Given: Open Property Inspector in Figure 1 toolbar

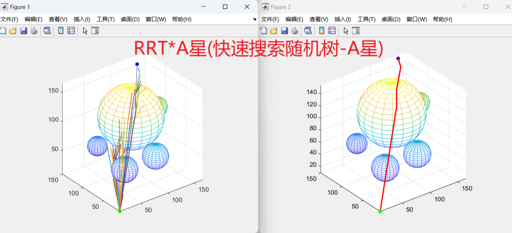Looking at the screenshot, I should pyautogui.click(x=95, y=31).
